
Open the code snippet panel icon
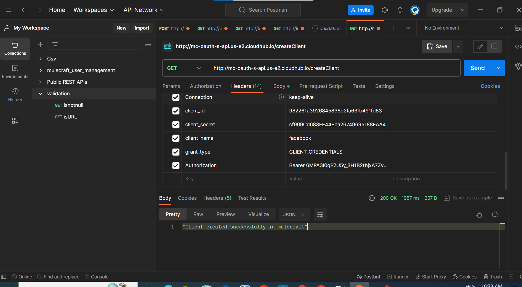[x=518, y=46]
